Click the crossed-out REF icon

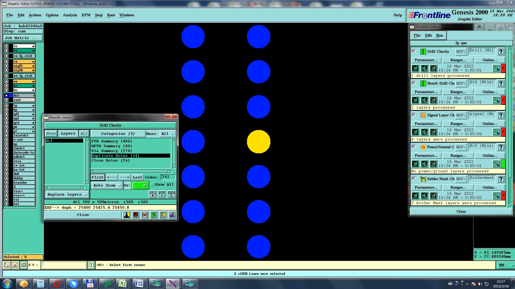click(x=145, y=215)
